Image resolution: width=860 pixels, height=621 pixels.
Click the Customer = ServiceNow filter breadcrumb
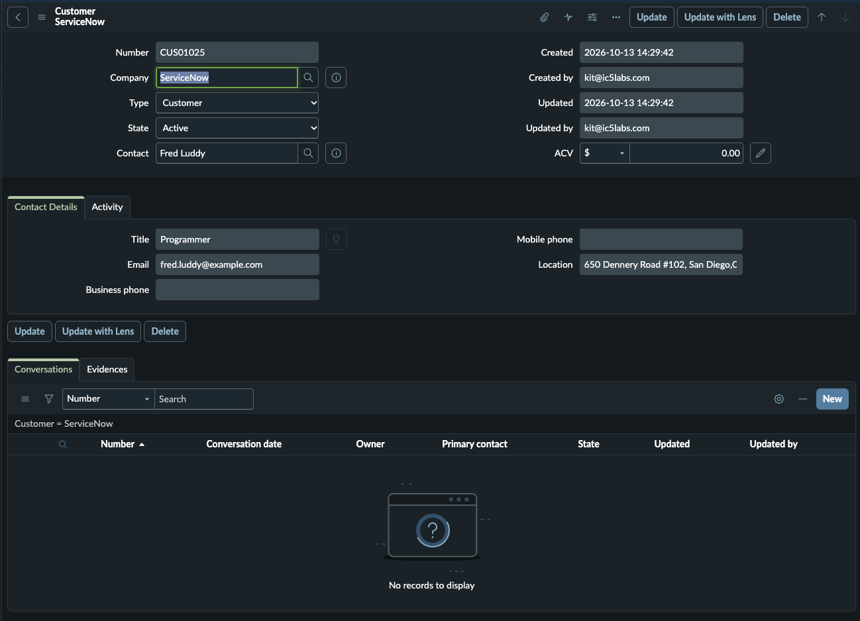(x=64, y=423)
